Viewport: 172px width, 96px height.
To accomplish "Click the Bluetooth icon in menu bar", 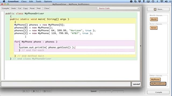I will point(157,1).
